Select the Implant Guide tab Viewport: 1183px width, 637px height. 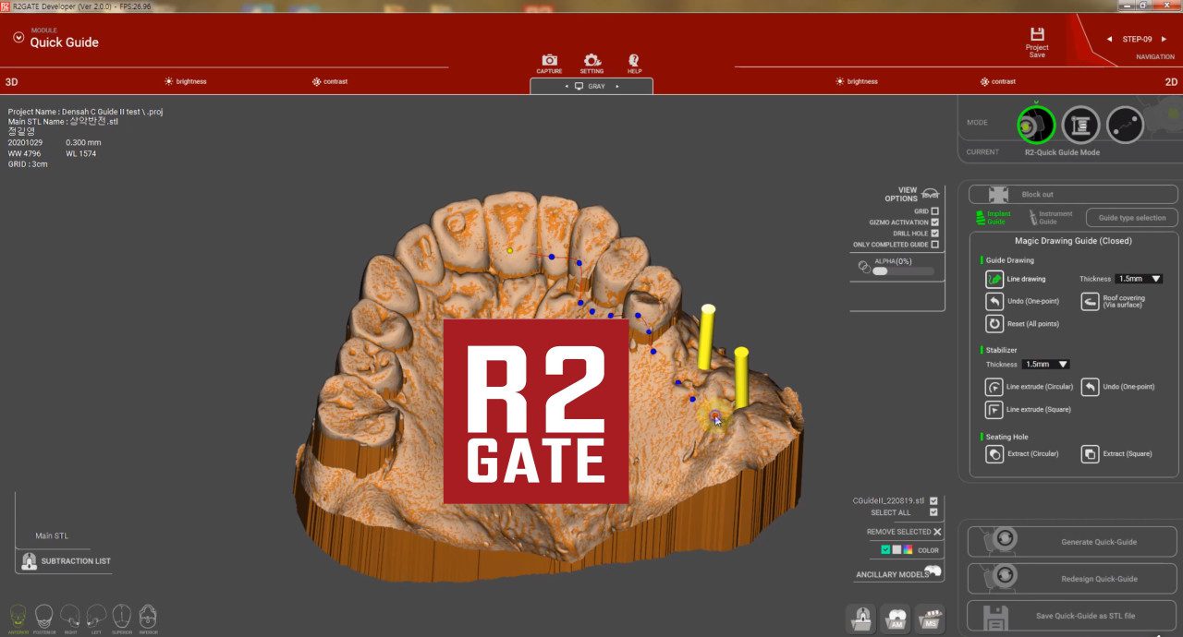994,218
